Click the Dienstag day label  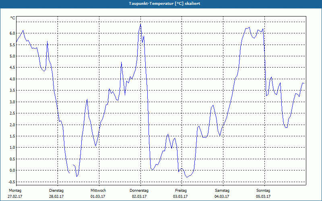tap(56, 191)
